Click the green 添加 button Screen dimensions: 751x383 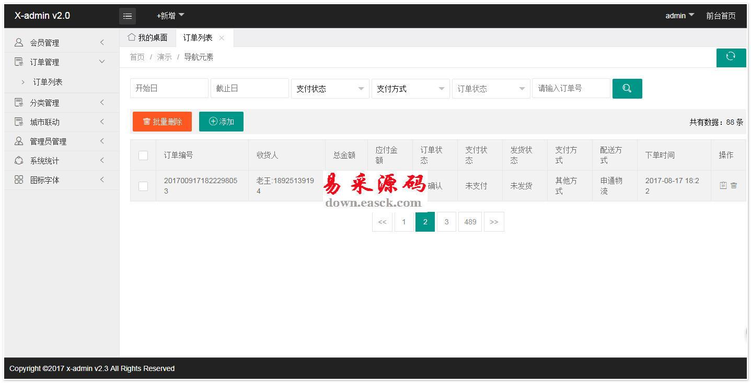[x=221, y=122]
